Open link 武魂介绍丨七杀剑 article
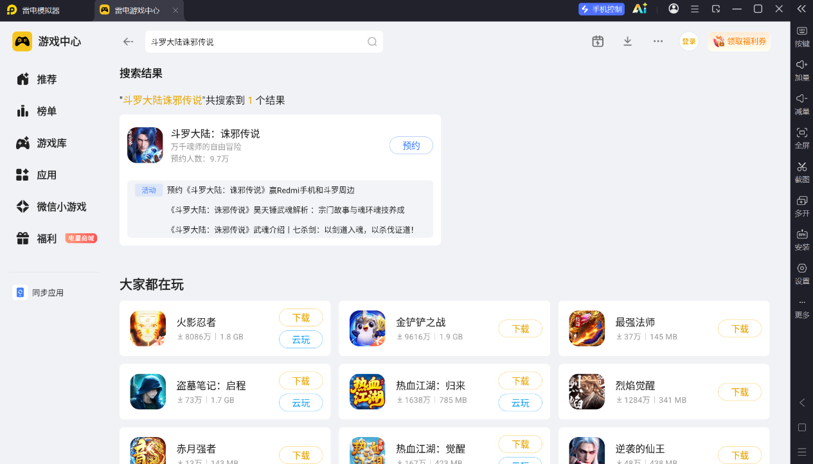813x464 pixels. point(292,229)
